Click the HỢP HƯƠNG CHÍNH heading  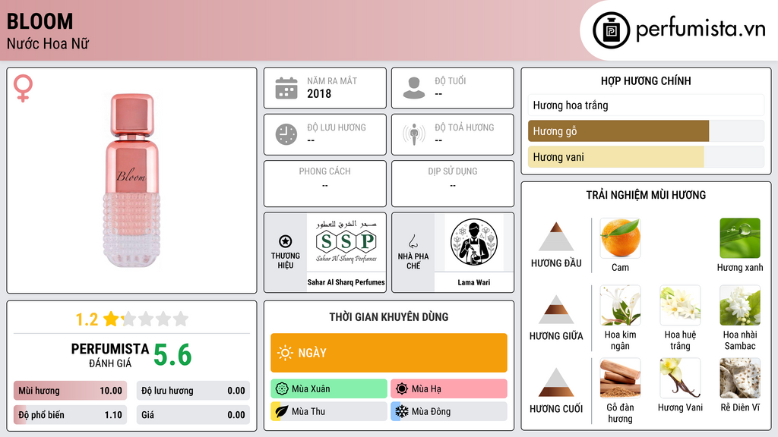646,80
